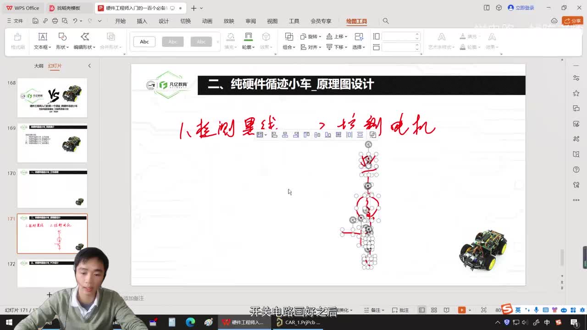The width and height of the screenshot is (587, 330).
Task: Align bottom using floating toolbar icon
Action: 328,135
